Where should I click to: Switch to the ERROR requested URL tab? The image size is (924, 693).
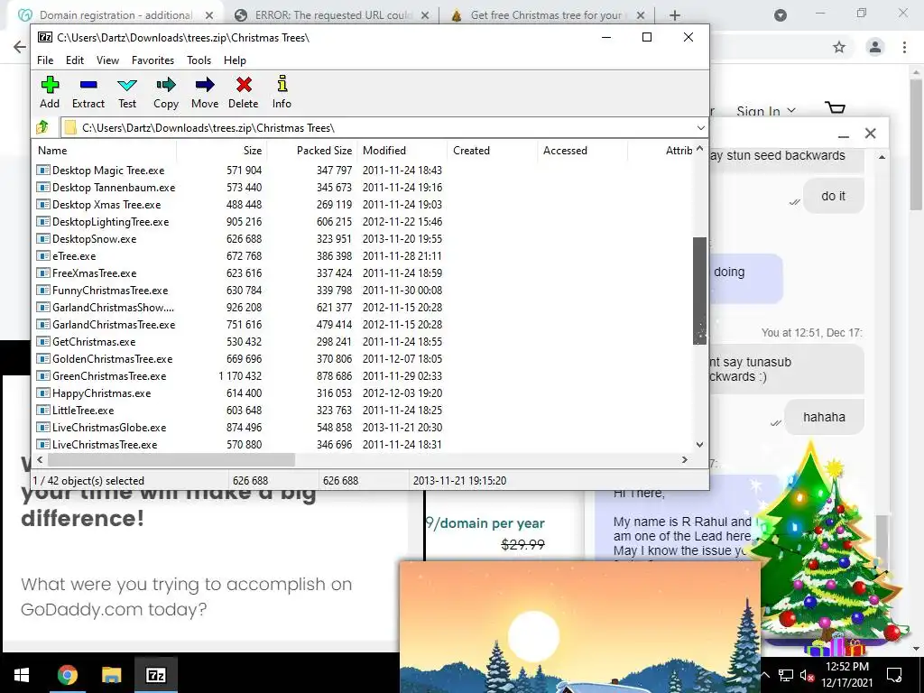click(333, 15)
